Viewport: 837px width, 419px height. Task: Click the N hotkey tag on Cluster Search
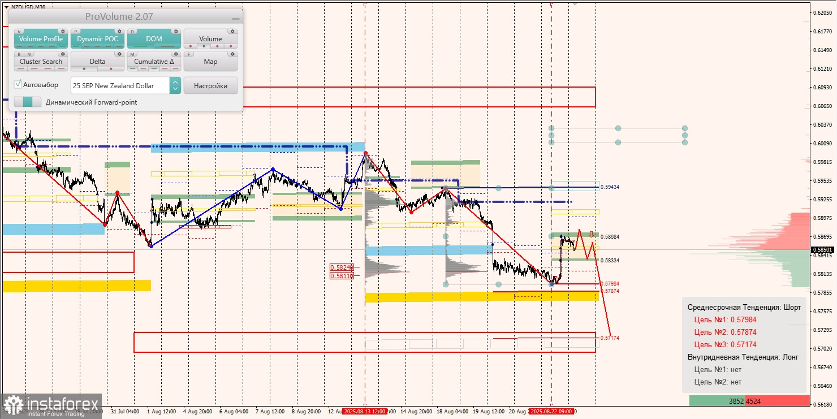click(29, 54)
